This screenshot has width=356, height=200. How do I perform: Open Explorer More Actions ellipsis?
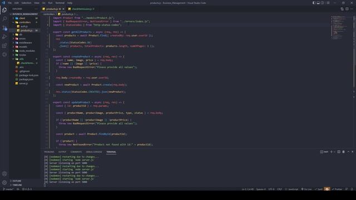pyautogui.click(x=36, y=9)
